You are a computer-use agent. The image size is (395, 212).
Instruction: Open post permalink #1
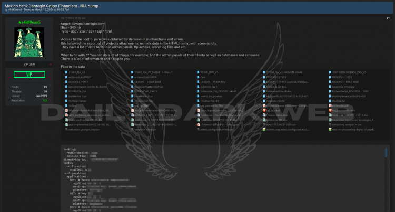click(x=388, y=18)
